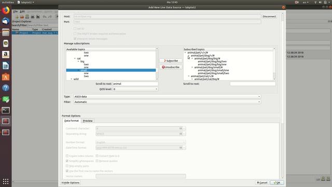Open Firefox from the Ubuntu dock
The image size is (332, 187).
tap(6, 10)
